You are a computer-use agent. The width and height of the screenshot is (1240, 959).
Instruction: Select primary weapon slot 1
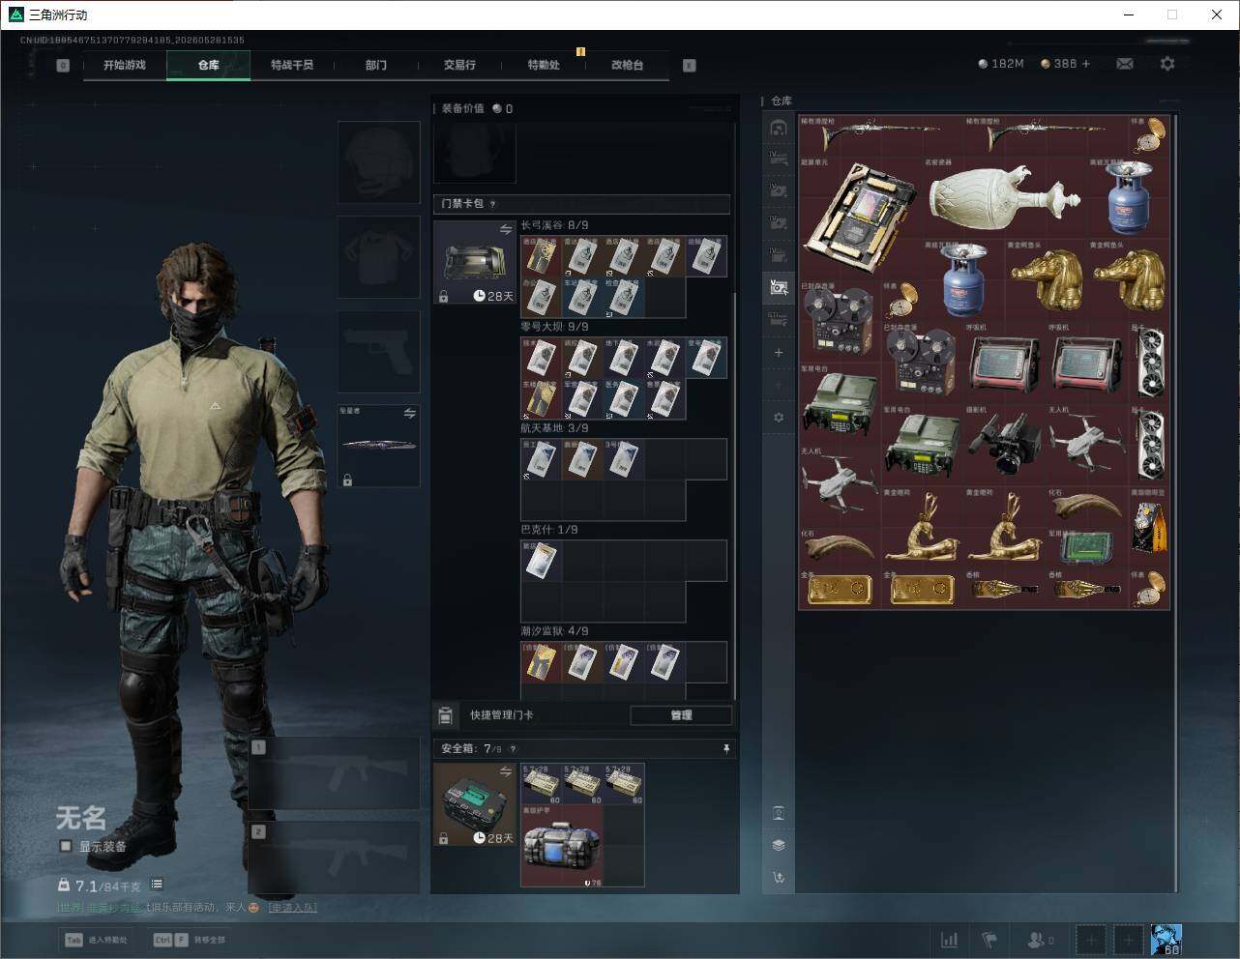tap(335, 774)
